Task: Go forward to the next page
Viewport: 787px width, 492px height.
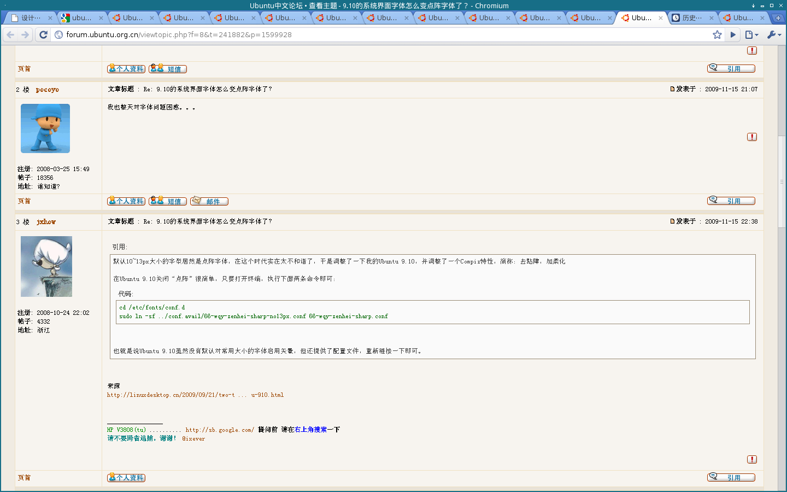Action: coord(25,35)
